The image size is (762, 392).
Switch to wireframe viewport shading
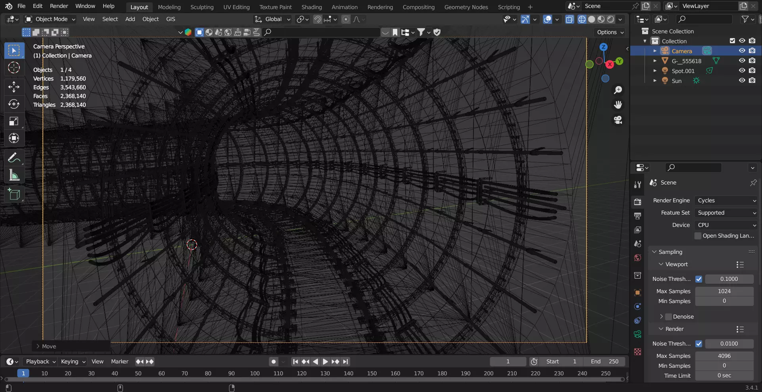pyautogui.click(x=582, y=19)
